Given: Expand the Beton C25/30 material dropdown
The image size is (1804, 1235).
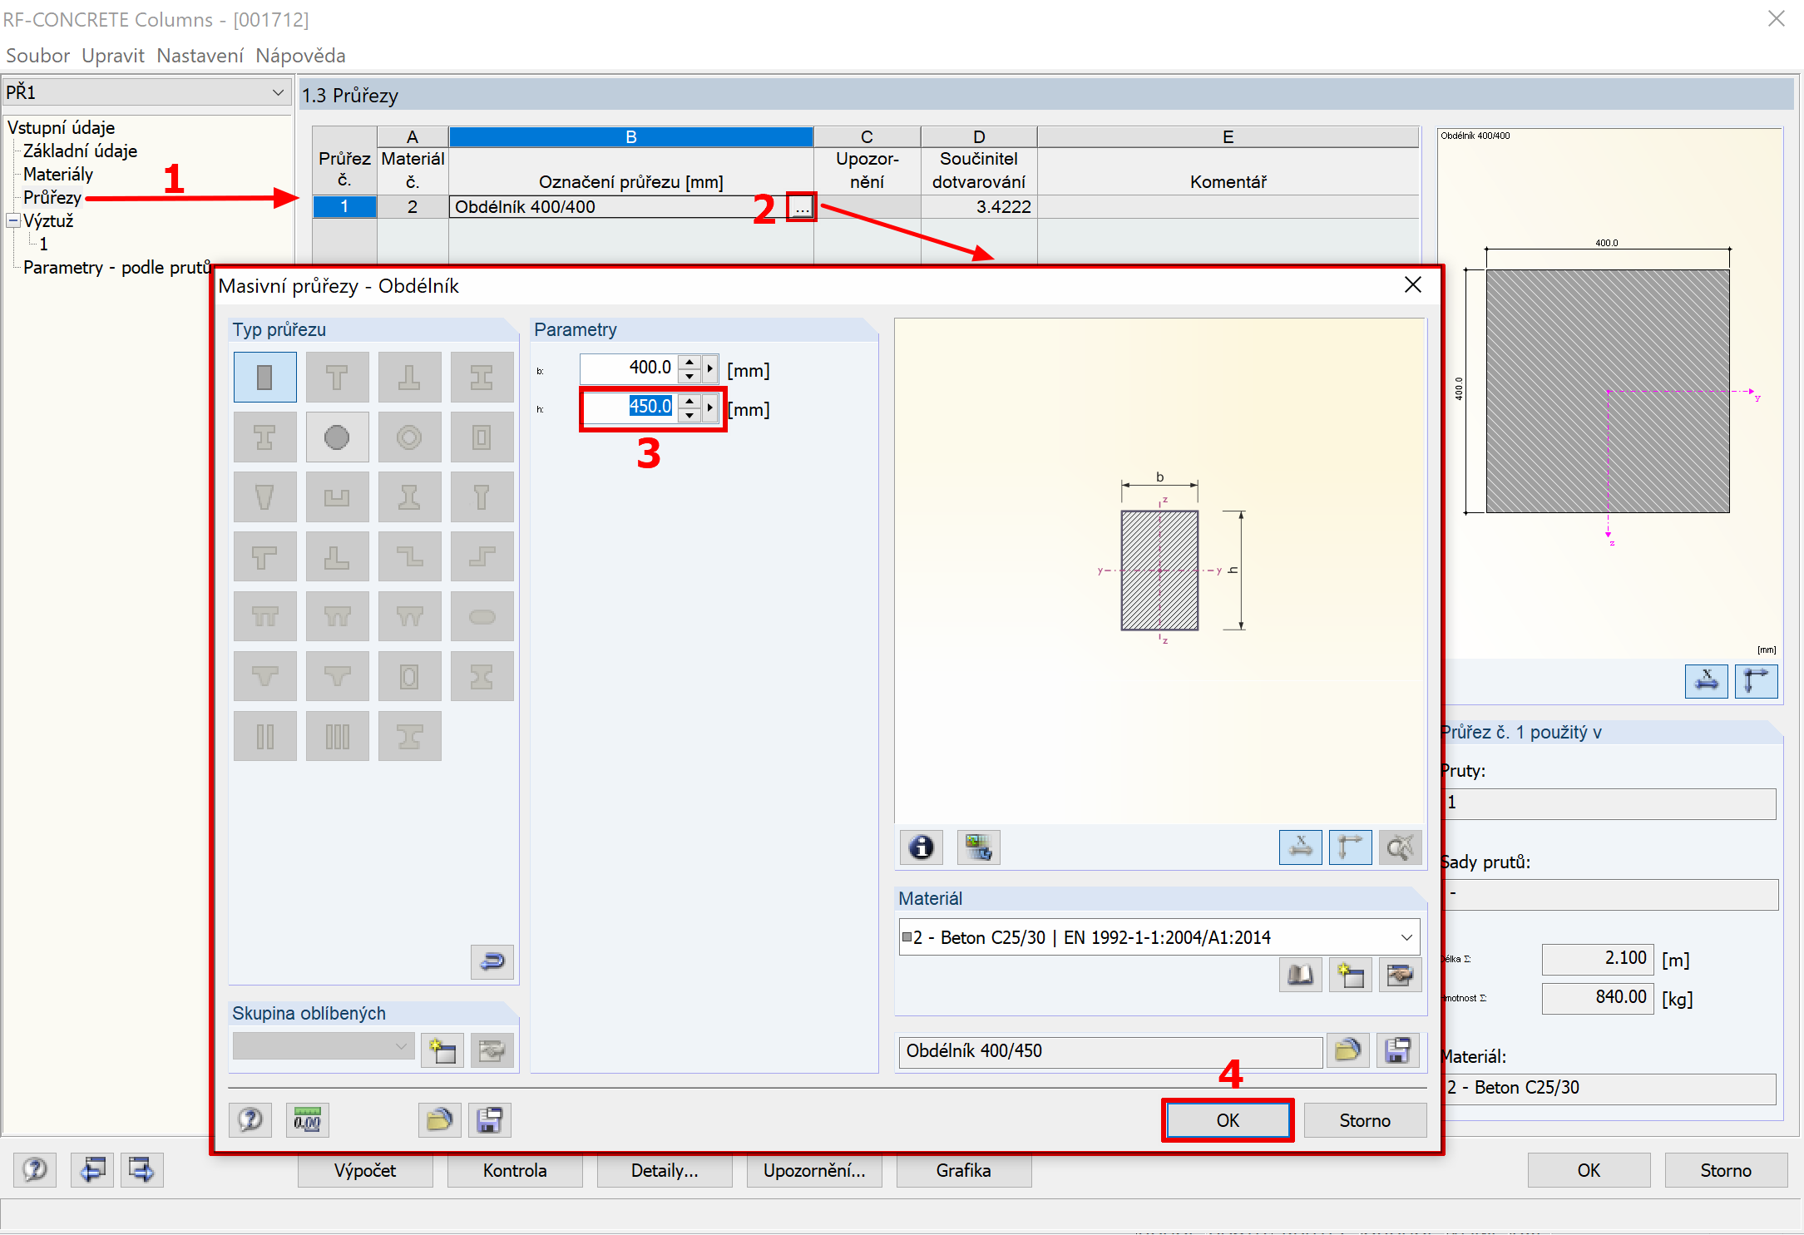Looking at the screenshot, I should [1406, 937].
